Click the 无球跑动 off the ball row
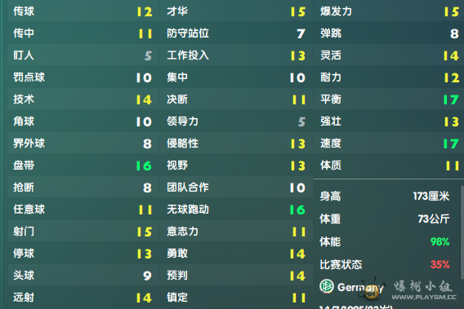This screenshot has height=309, width=464. 236,210
